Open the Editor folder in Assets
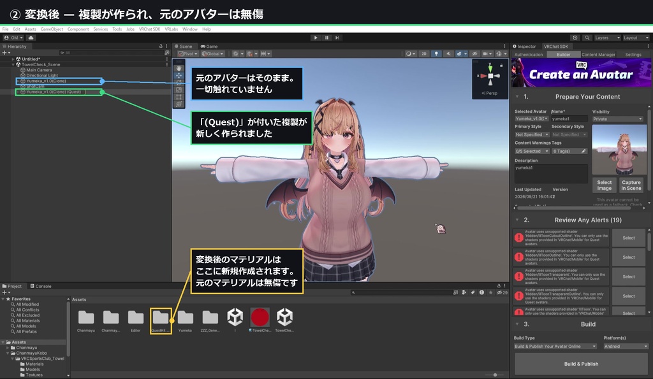653x379 pixels. tap(135, 321)
